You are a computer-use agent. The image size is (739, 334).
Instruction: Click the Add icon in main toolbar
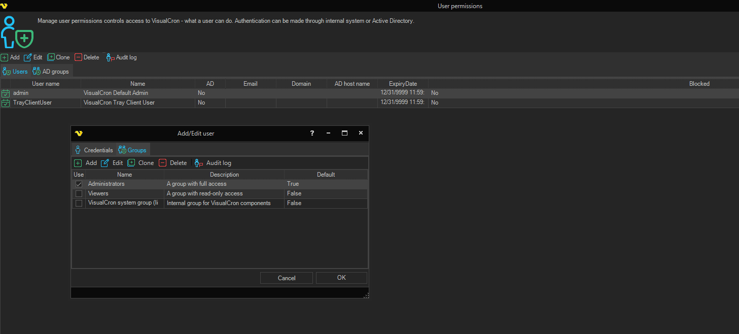coord(5,57)
